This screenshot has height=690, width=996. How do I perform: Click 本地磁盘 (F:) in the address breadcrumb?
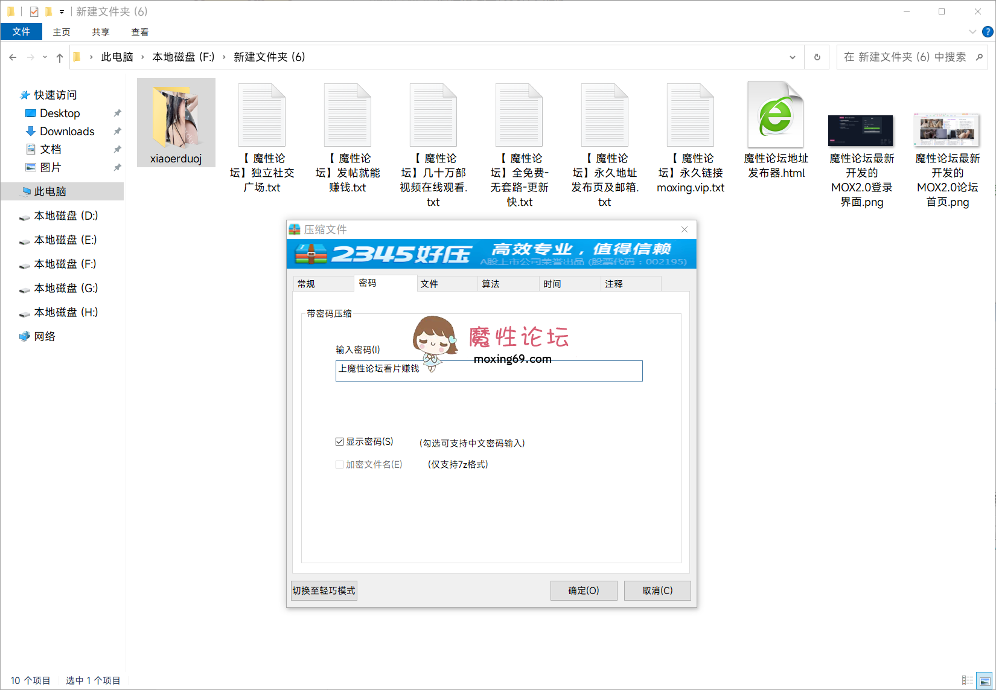[x=184, y=57]
